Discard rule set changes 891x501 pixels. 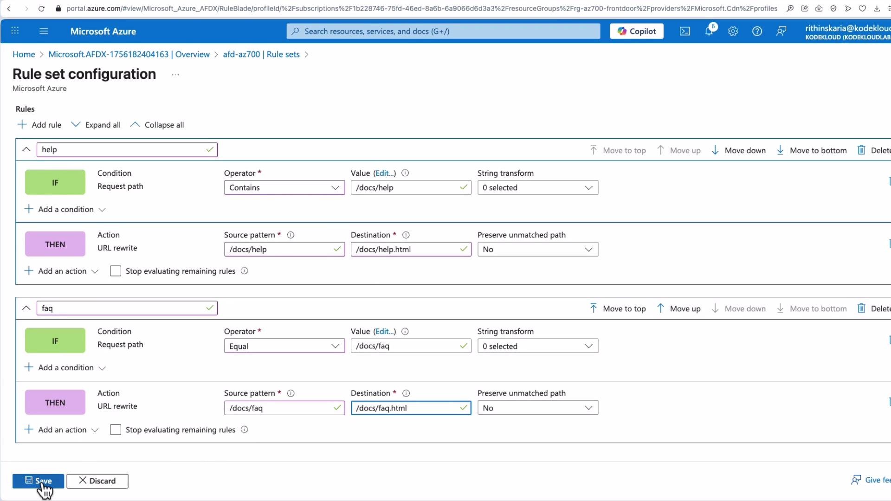click(x=97, y=481)
